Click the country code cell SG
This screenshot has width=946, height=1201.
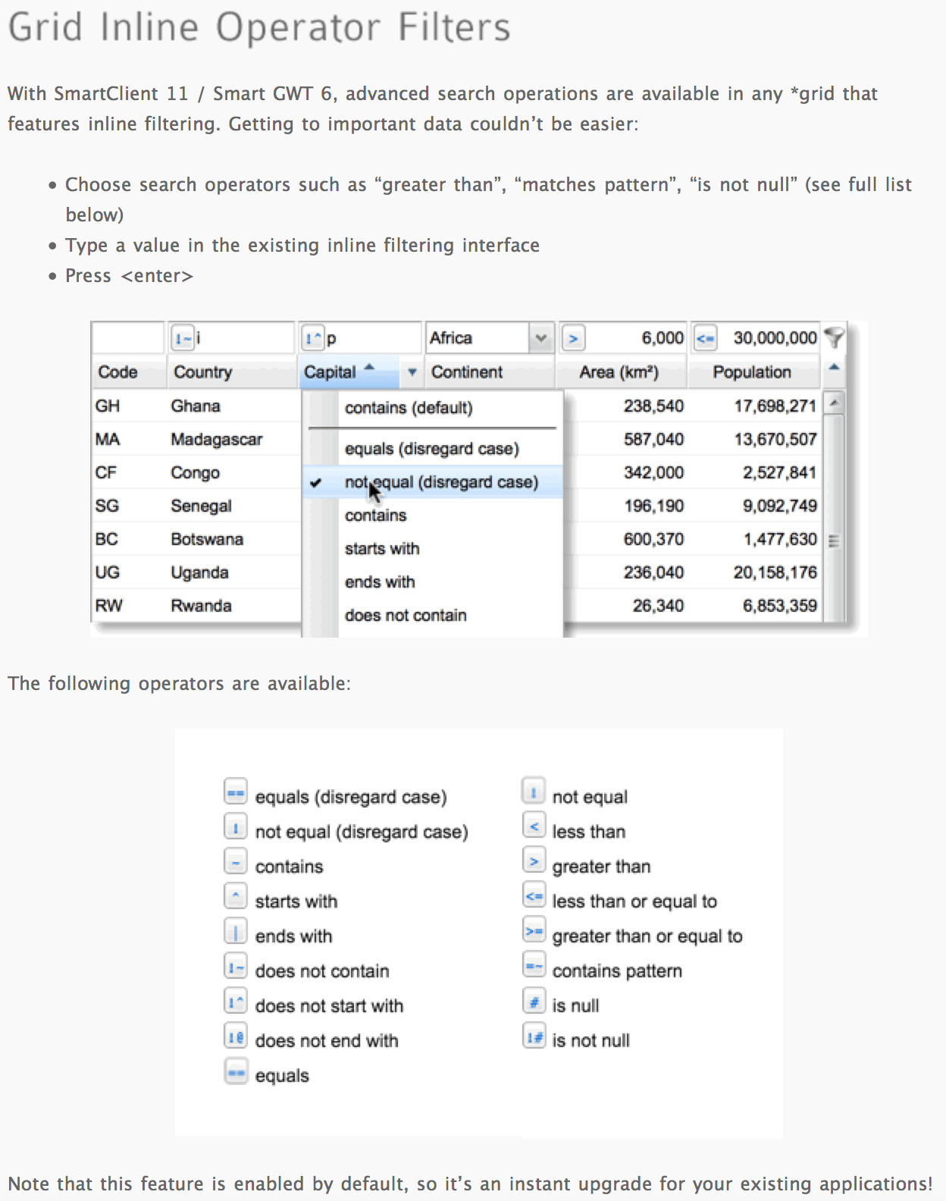107,506
